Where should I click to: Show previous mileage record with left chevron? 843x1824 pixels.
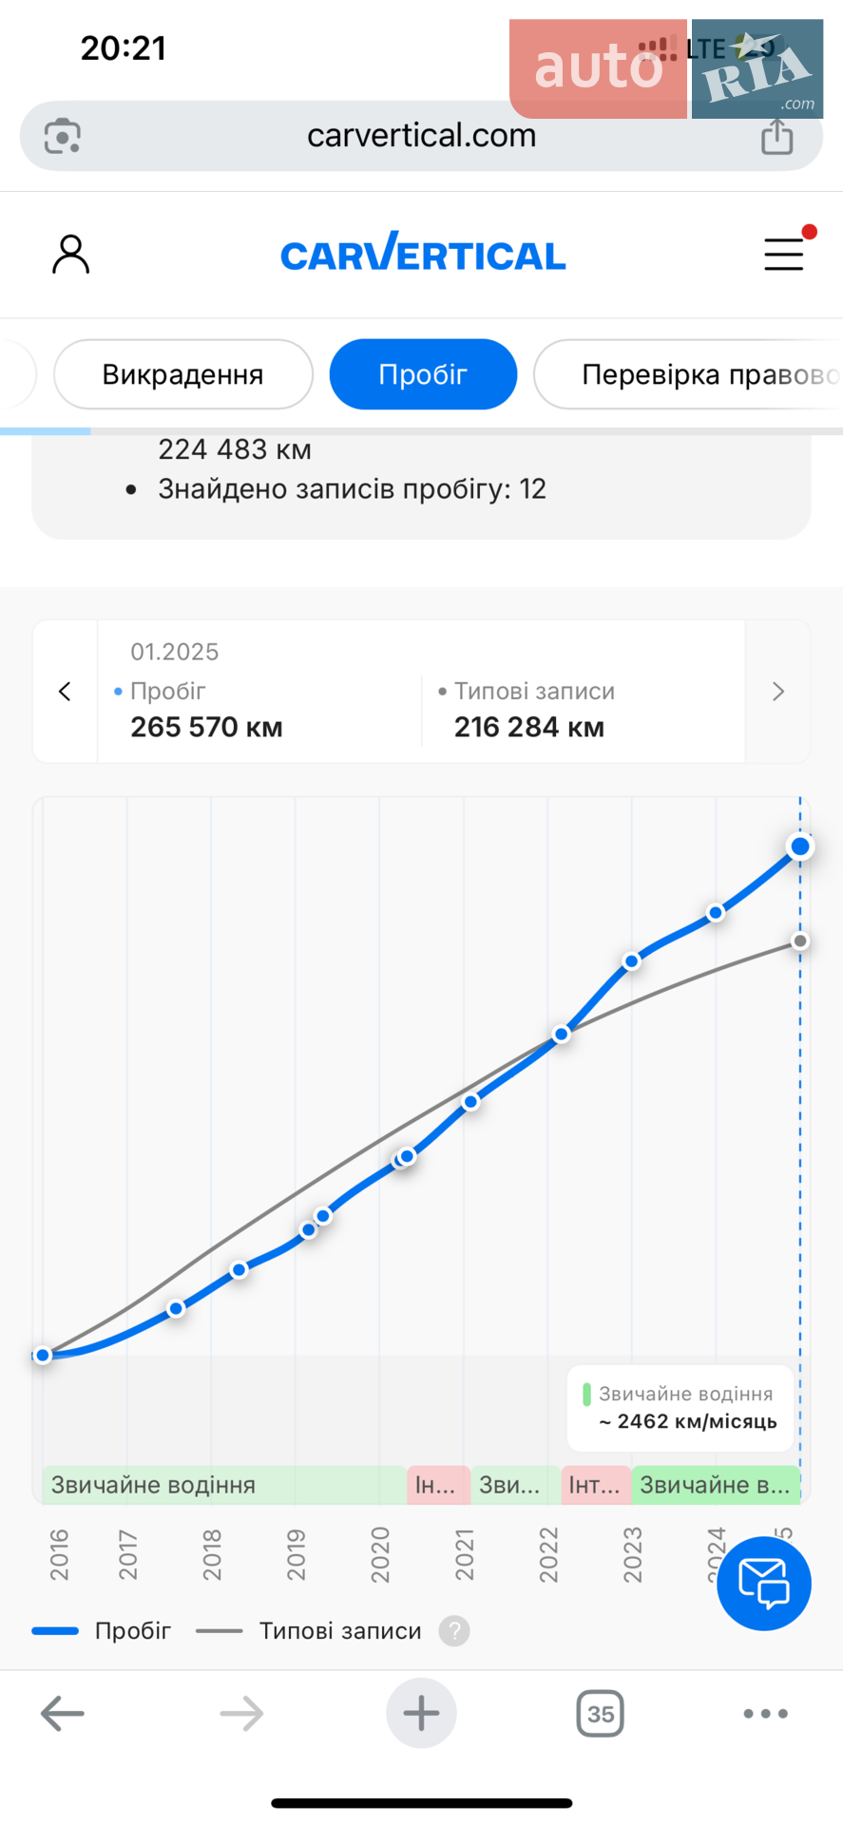pos(65,692)
